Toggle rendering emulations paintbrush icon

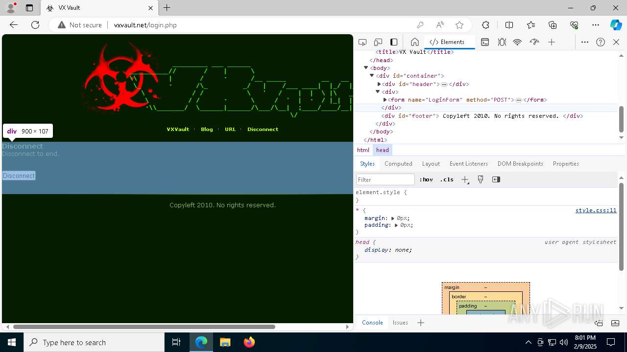click(x=481, y=179)
